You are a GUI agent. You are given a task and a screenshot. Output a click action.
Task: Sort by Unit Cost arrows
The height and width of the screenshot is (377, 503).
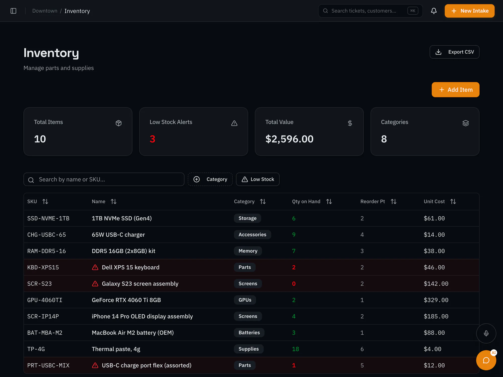click(453, 202)
